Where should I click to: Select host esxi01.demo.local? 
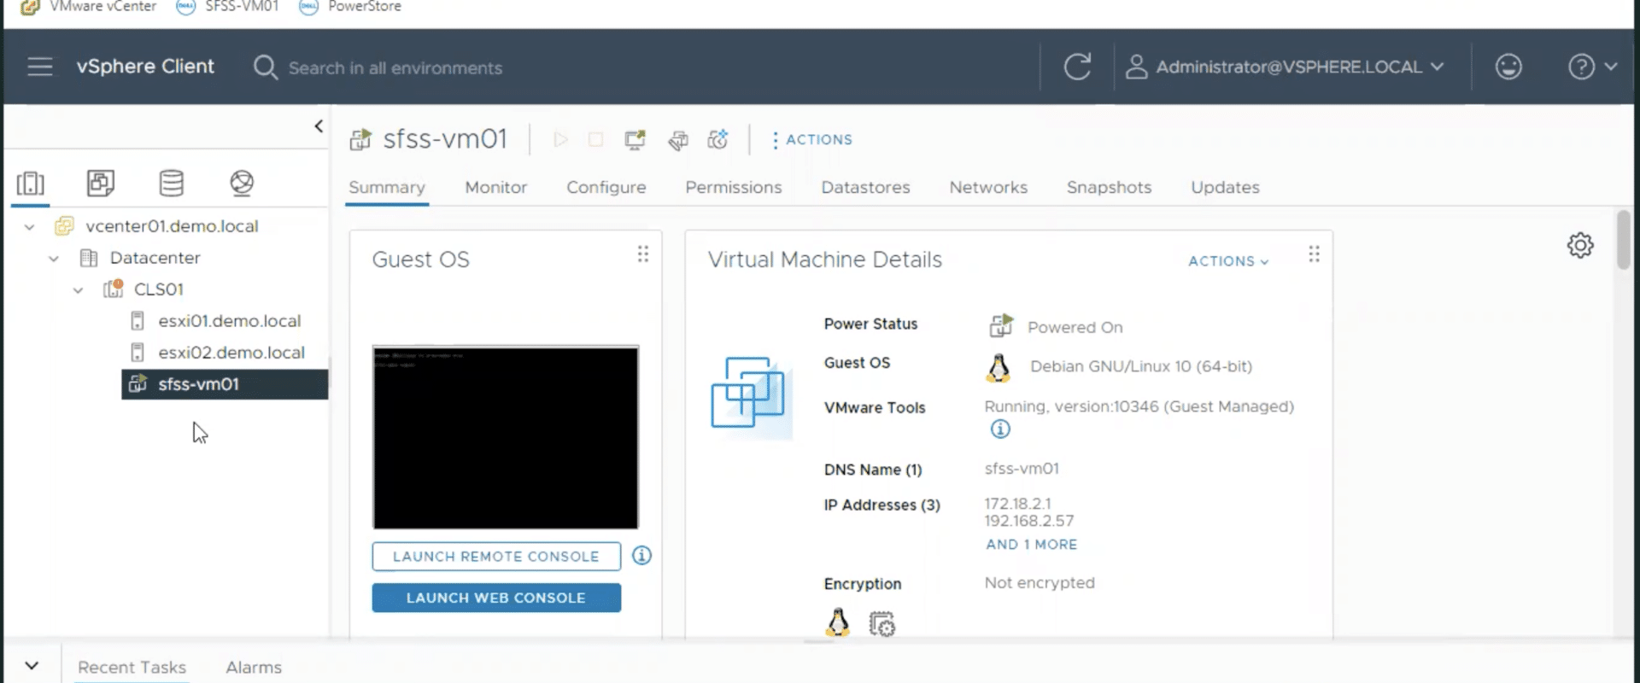229,321
